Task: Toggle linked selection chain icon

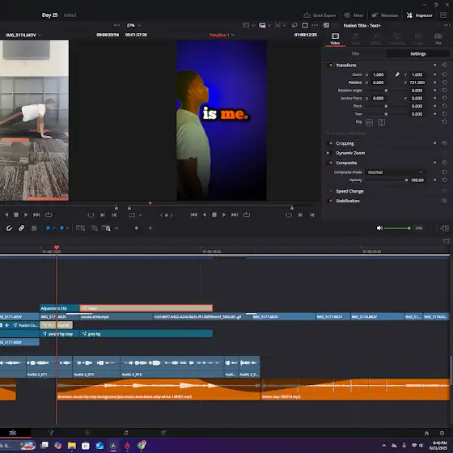Action: tap(21, 228)
